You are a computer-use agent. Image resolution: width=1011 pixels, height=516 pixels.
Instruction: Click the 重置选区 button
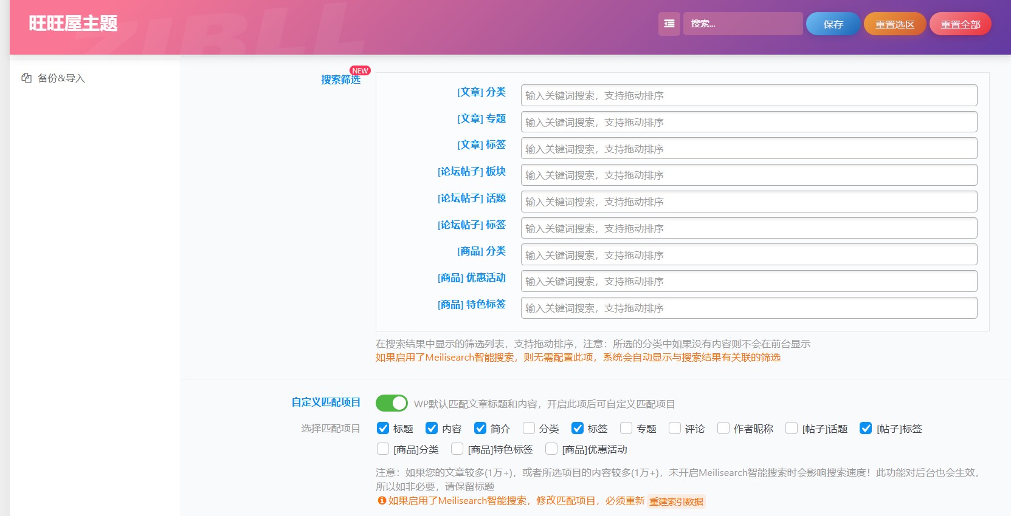(x=894, y=24)
